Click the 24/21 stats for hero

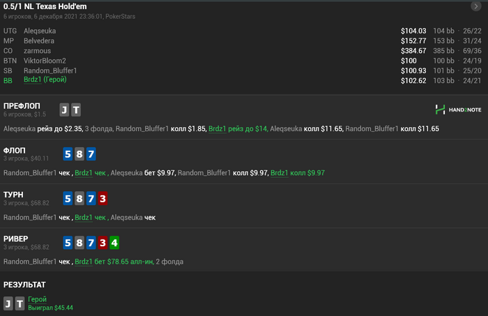point(472,81)
